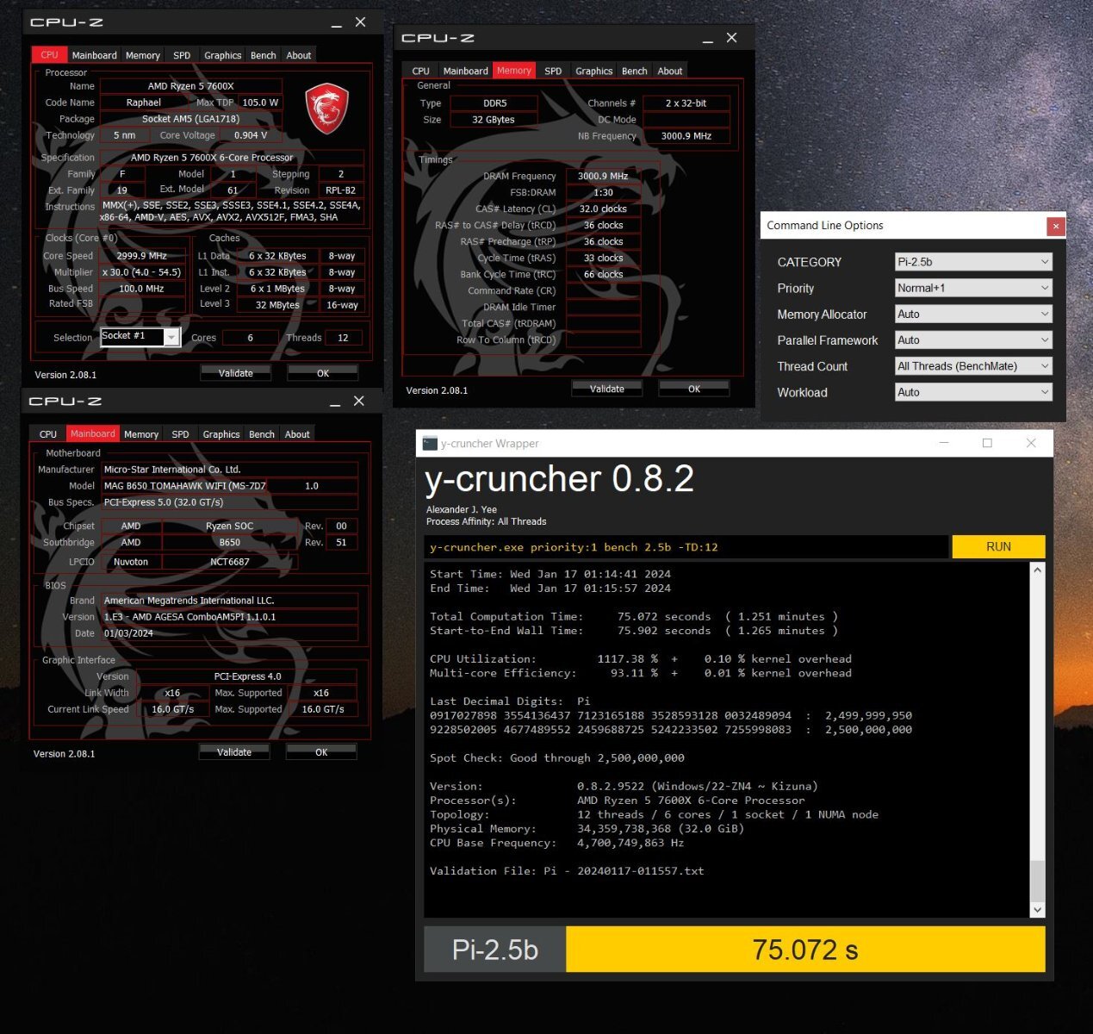The image size is (1093, 1034).
Task: Expand the Memory Allocator dropdown
Action: 973,315
